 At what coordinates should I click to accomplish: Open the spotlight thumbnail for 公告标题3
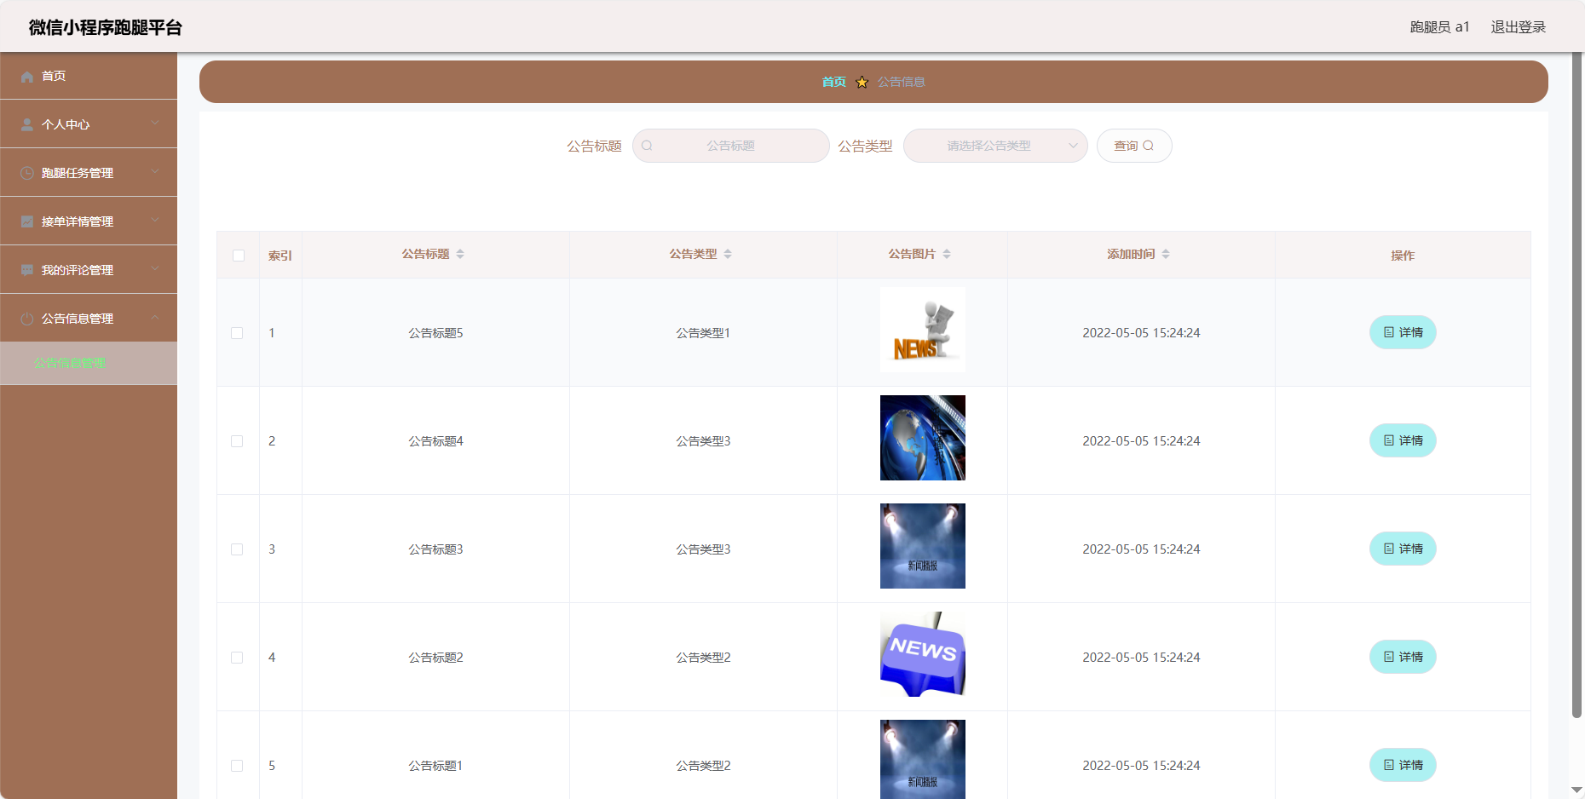click(923, 546)
